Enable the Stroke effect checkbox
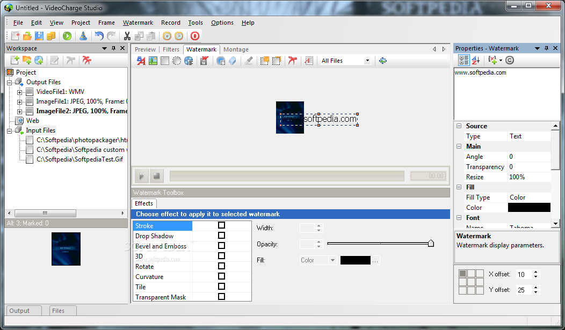 pyautogui.click(x=222, y=225)
